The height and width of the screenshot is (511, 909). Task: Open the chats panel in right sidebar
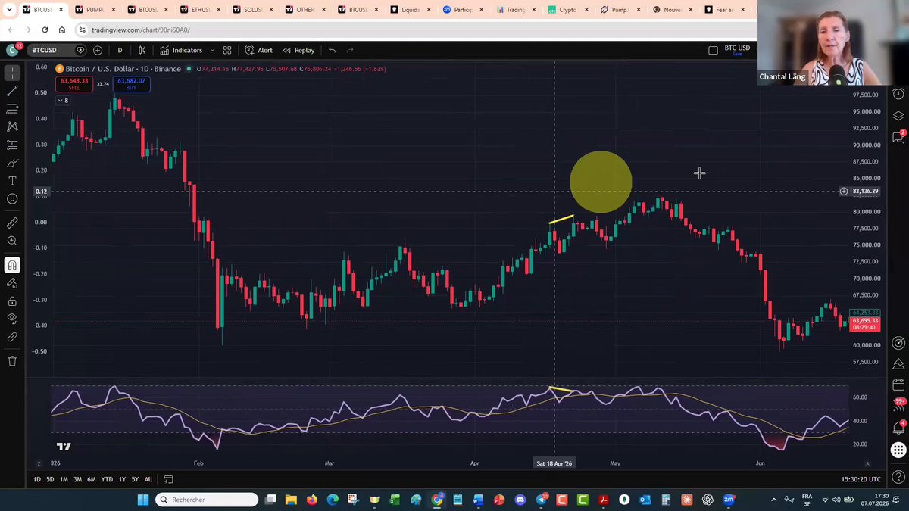click(x=898, y=138)
